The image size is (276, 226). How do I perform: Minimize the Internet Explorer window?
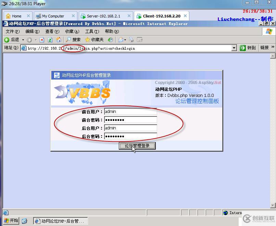tap(261, 23)
